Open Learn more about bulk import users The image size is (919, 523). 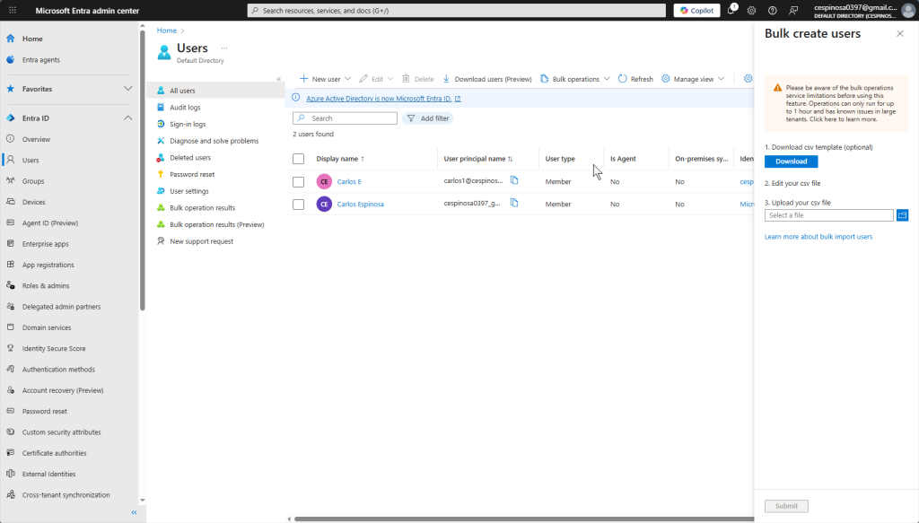click(x=818, y=237)
